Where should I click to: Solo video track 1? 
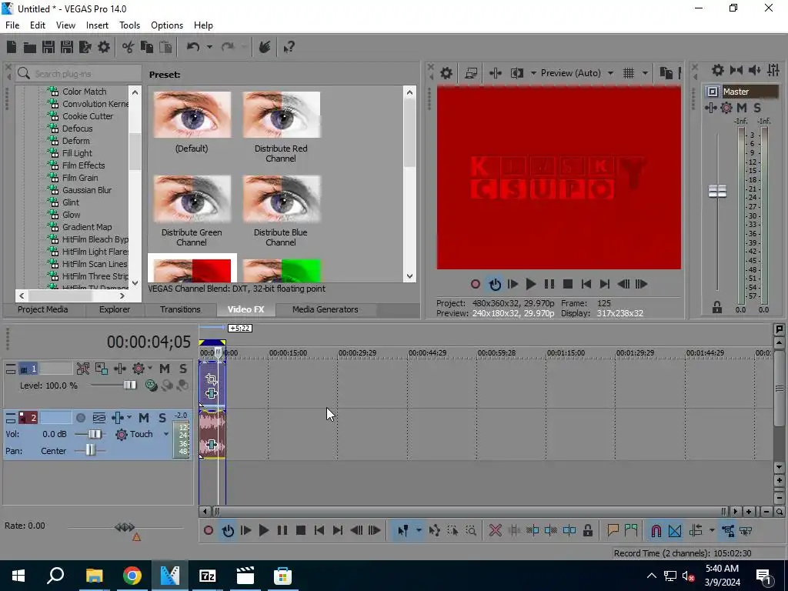coord(183,369)
